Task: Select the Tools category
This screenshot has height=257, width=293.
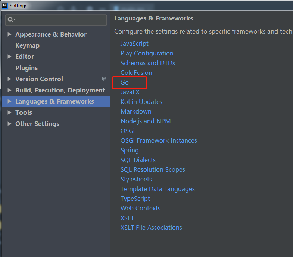Action: 24,112
